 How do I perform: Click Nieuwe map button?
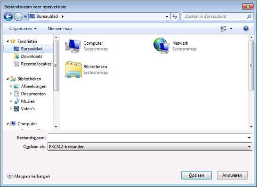pos(60,29)
